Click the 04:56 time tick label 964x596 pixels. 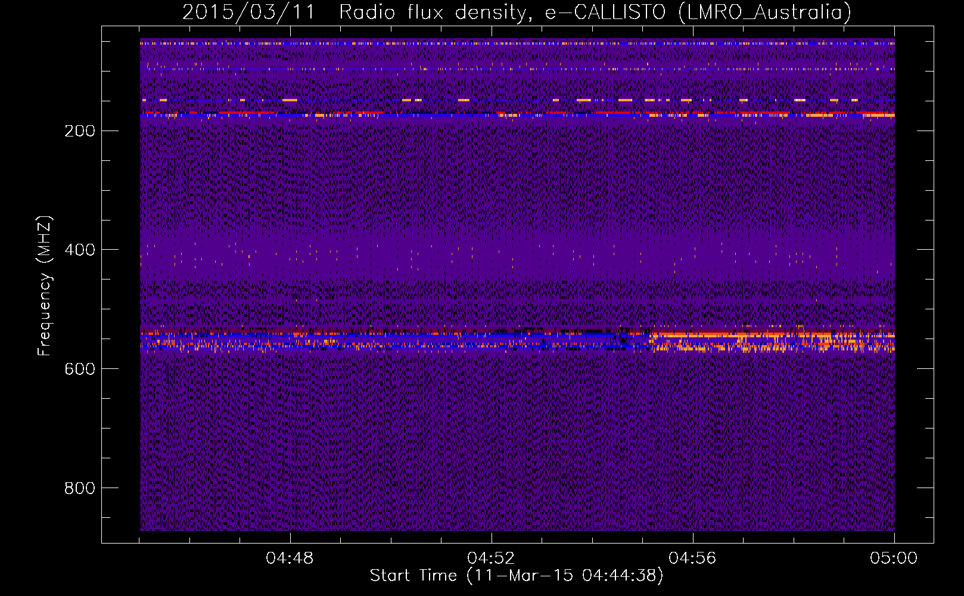[693, 558]
